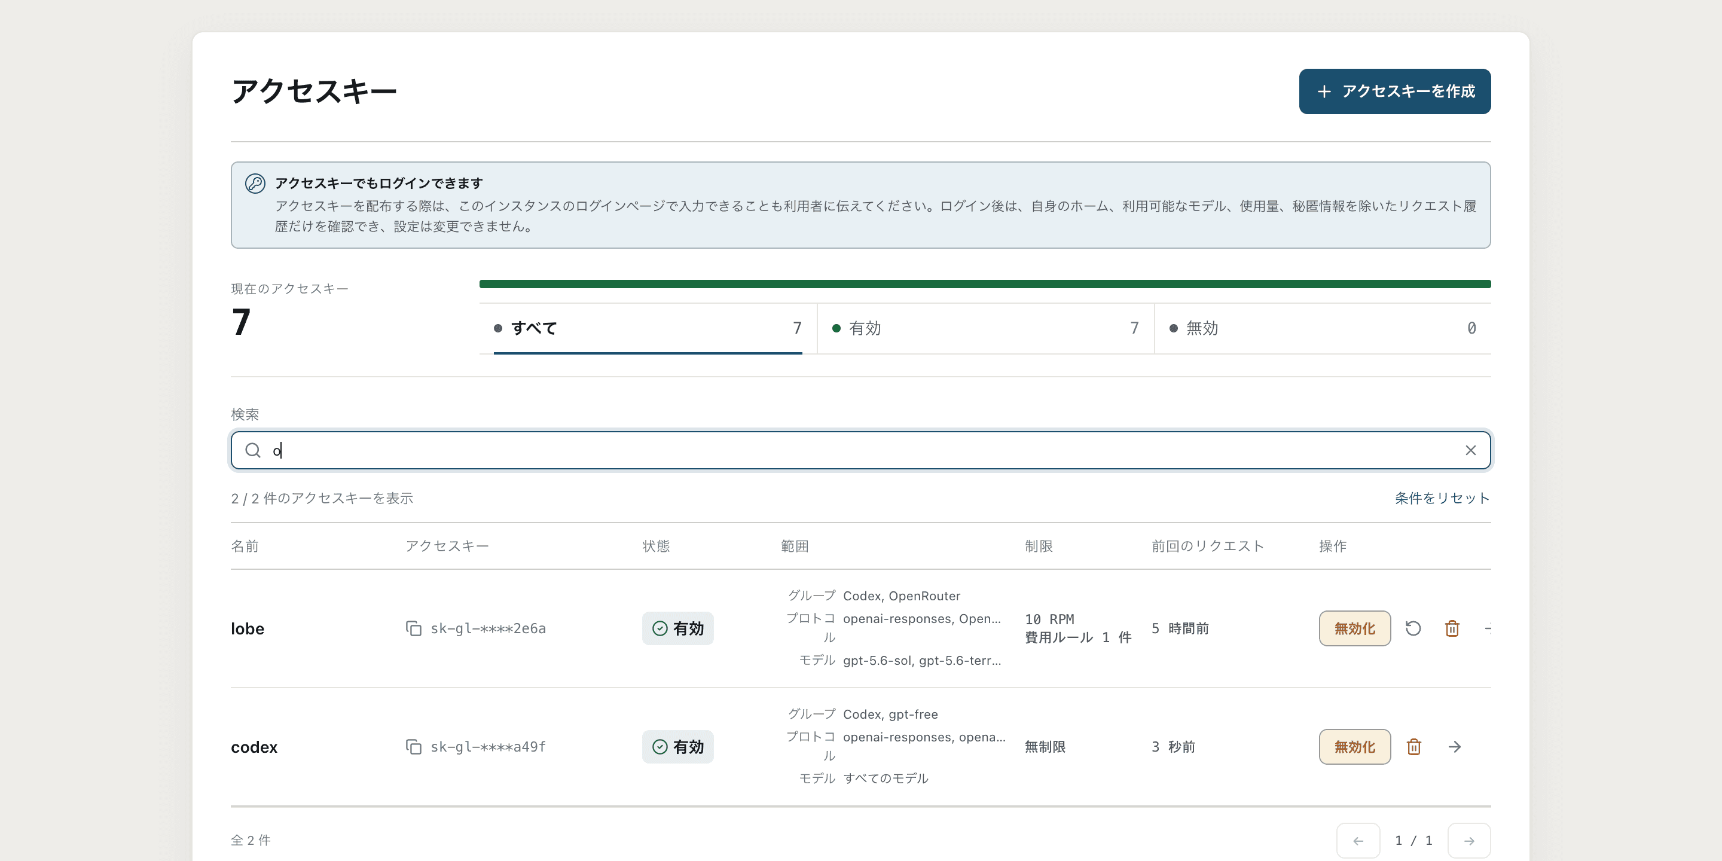Click the アクセスキーを作成 button
The height and width of the screenshot is (861, 1722).
coord(1394,91)
